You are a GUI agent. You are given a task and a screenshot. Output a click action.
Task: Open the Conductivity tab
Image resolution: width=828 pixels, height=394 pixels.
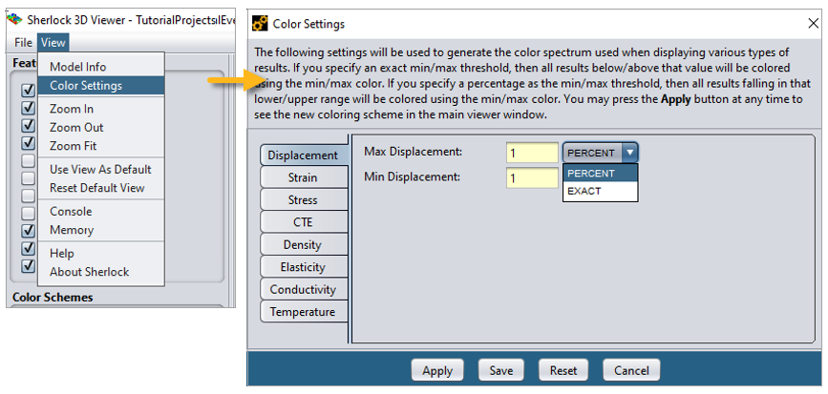coord(302,290)
